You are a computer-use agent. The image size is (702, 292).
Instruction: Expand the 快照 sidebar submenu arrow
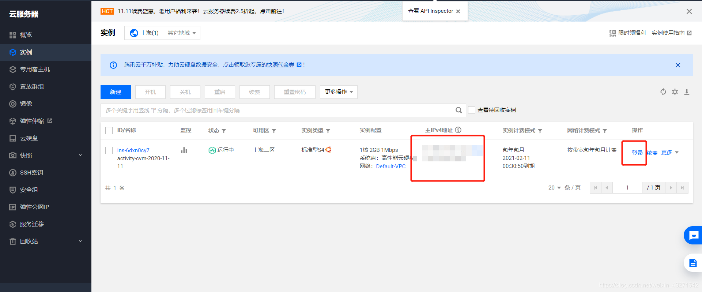point(80,156)
